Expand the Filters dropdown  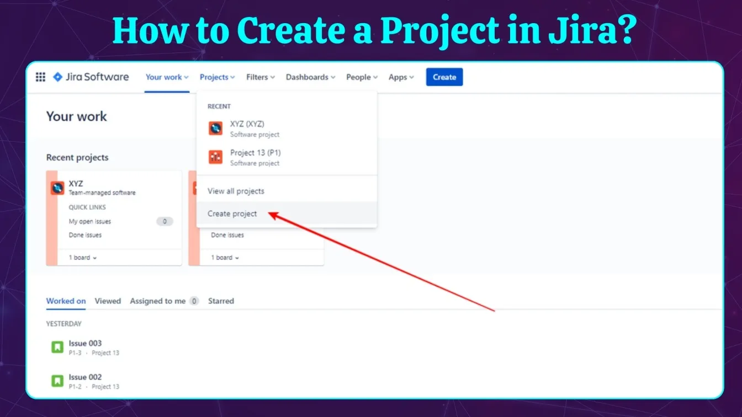(x=261, y=77)
